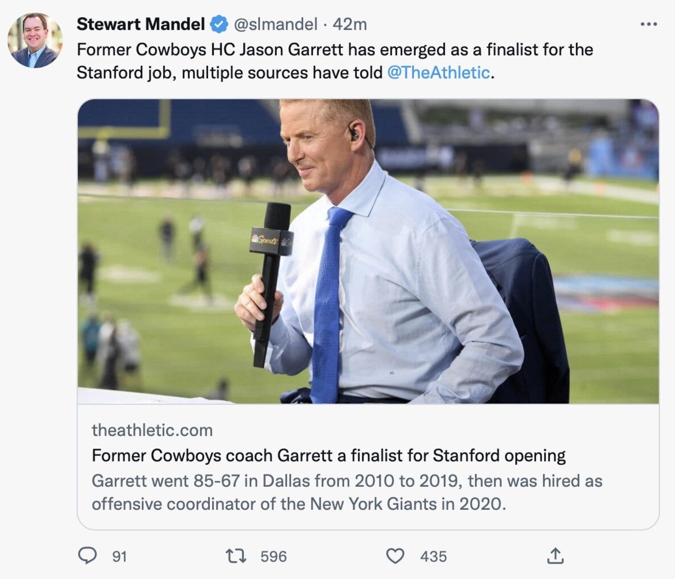Click the retweet arrows icon
This screenshot has height=579, width=675.
(x=236, y=556)
